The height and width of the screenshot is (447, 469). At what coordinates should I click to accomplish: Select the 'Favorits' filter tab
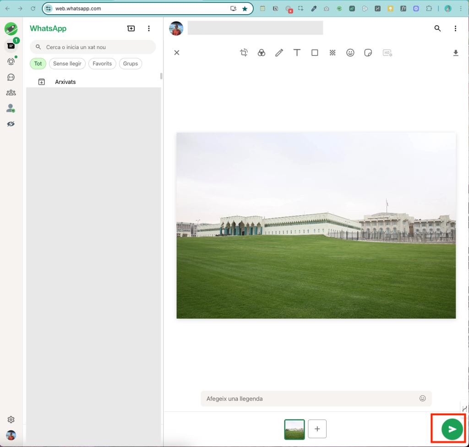pos(102,64)
